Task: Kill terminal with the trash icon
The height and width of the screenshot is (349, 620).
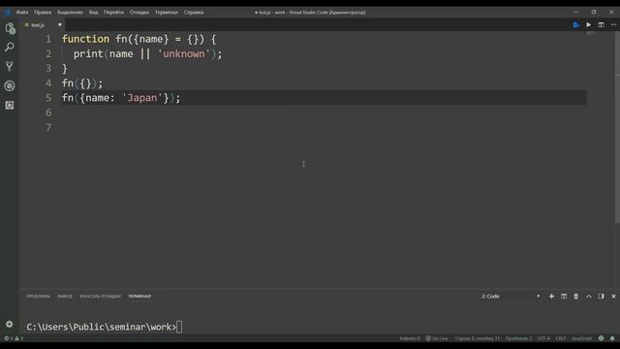Action: click(576, 297)
